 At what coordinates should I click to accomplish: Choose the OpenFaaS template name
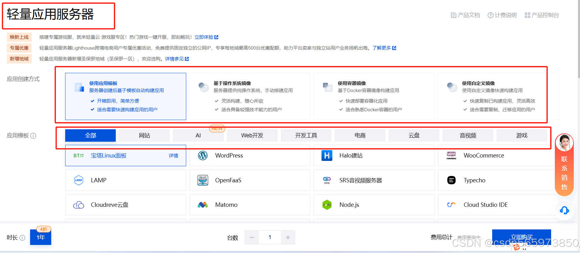coord(228,180)
